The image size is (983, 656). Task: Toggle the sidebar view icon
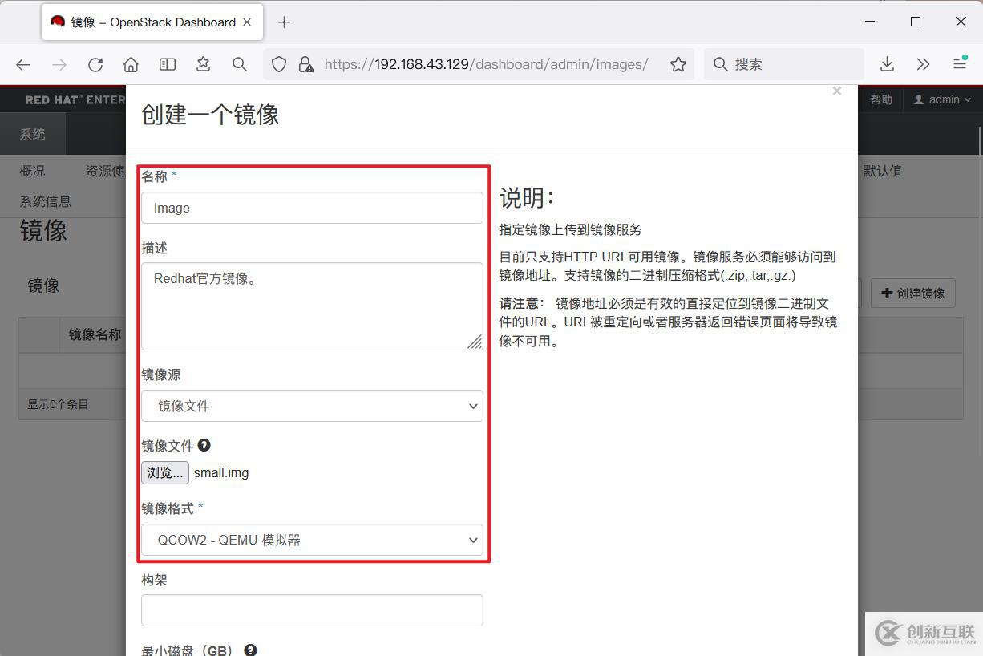coord(168,64)
